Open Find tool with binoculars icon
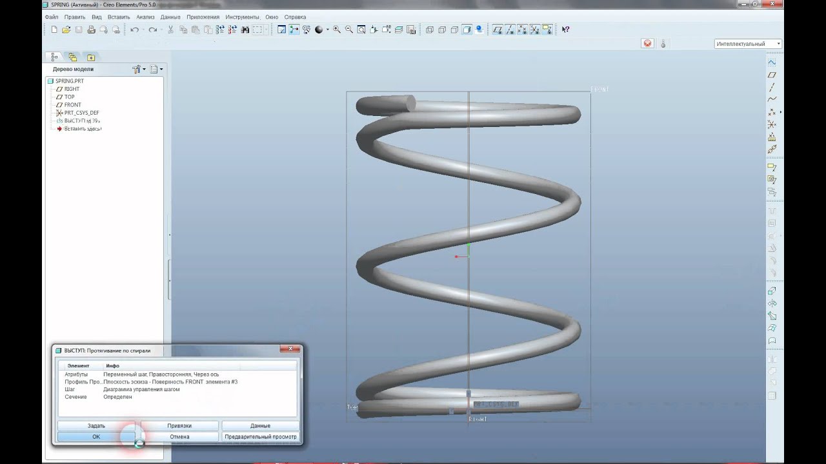Image resolution: width=826 pixels, height=464 pixels. 245,30
